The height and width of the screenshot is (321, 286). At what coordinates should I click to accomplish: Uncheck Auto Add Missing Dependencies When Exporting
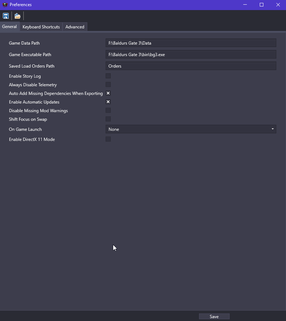(x=108, y=93)
